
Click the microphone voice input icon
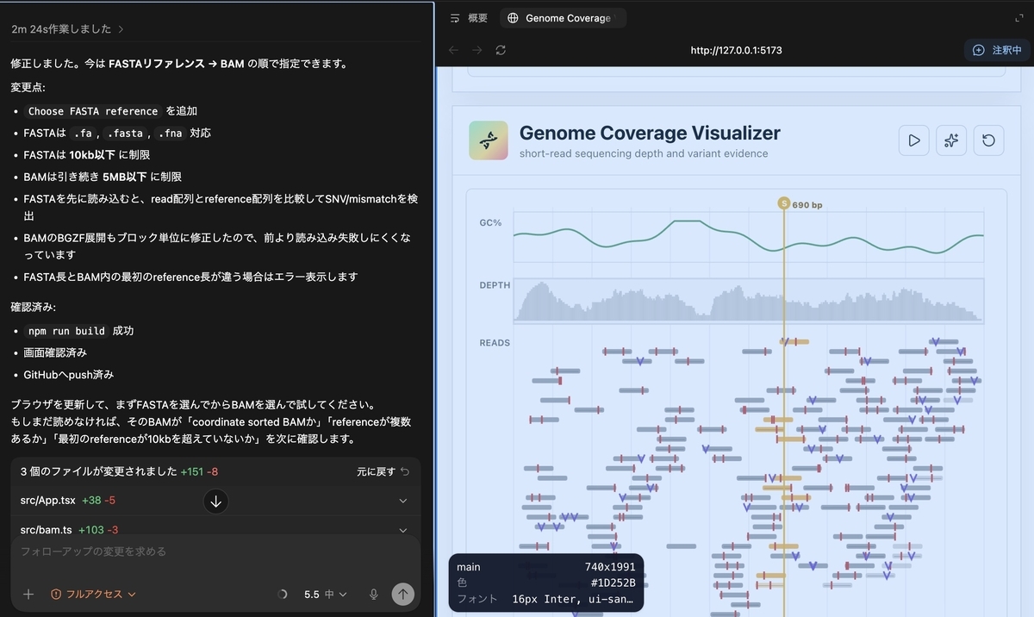(374, 594)
